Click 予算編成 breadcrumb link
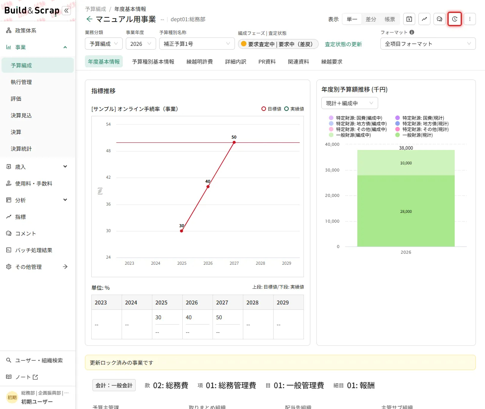 95,9
